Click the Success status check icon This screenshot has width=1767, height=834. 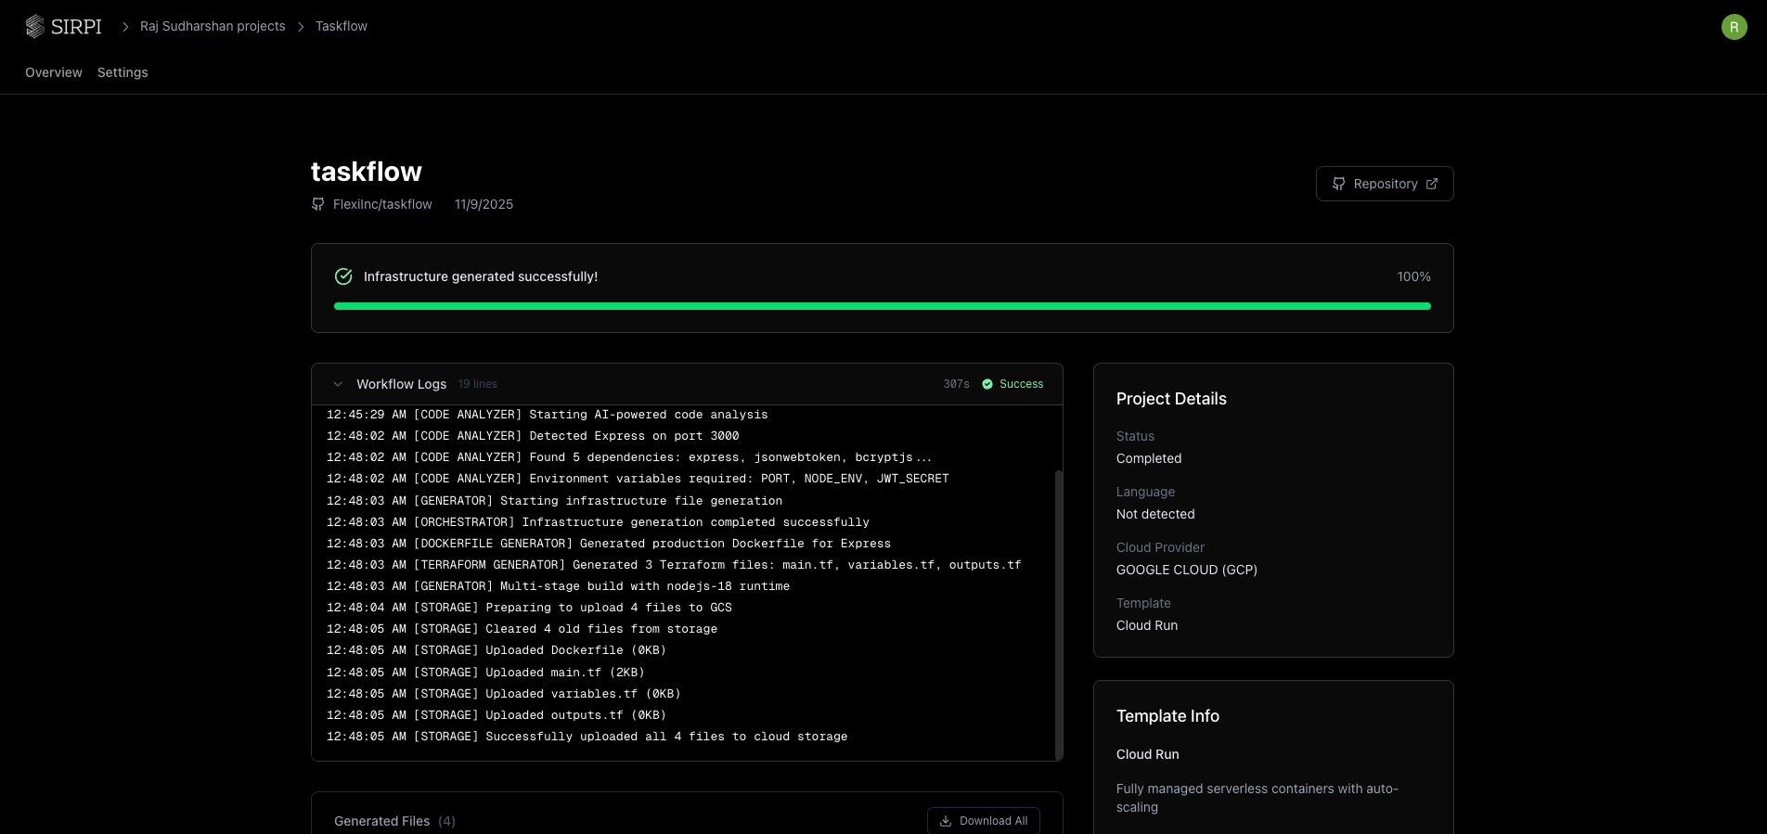(987, 384)
